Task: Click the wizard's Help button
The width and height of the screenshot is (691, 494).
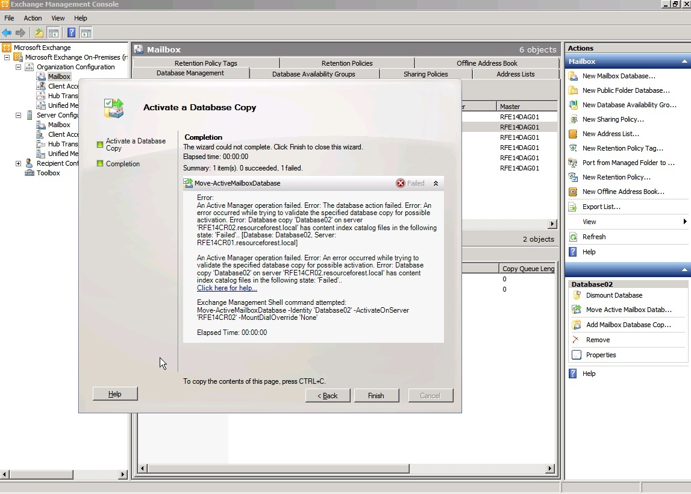Action: click(x=115, y=394)
